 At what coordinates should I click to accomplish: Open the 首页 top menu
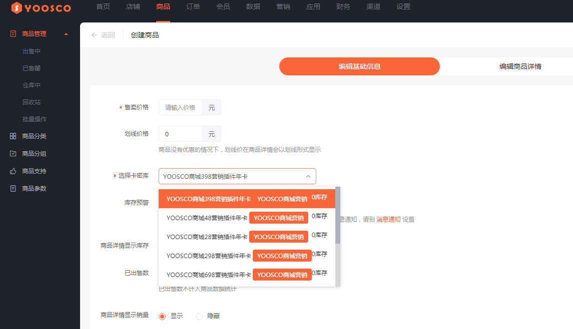pos(103,6)
